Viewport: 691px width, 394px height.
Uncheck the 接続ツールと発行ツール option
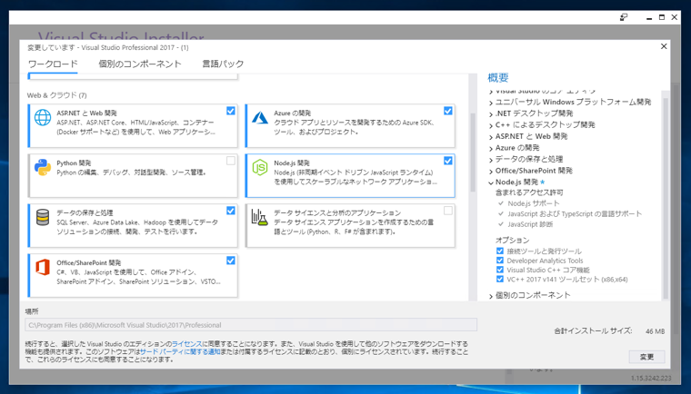click(500, 251)
